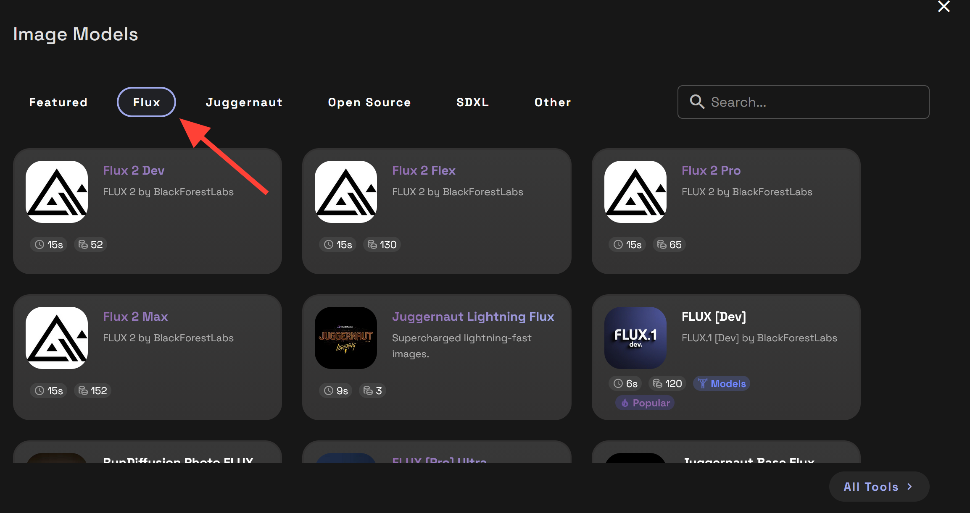
Task: Click the Image Models heading
Action: 76,34
